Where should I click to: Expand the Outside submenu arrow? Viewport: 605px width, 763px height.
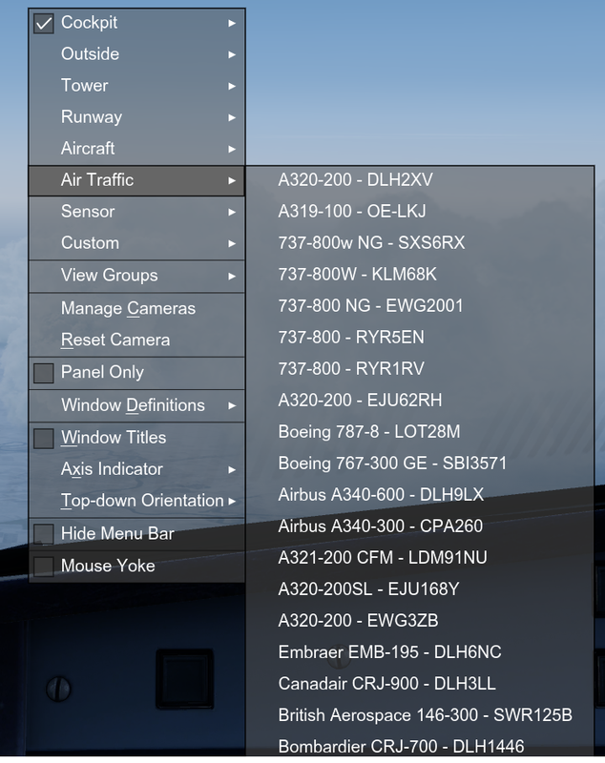[x=232, y=54]
